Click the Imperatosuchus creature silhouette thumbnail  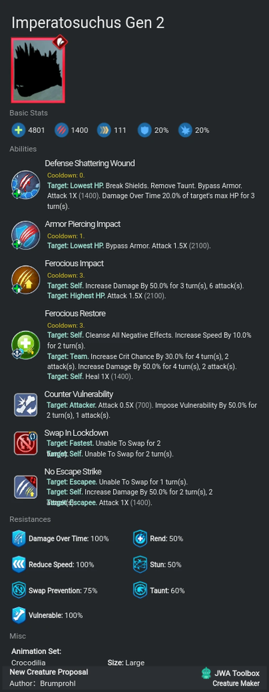pyautogui.click(x=38, y=71)
